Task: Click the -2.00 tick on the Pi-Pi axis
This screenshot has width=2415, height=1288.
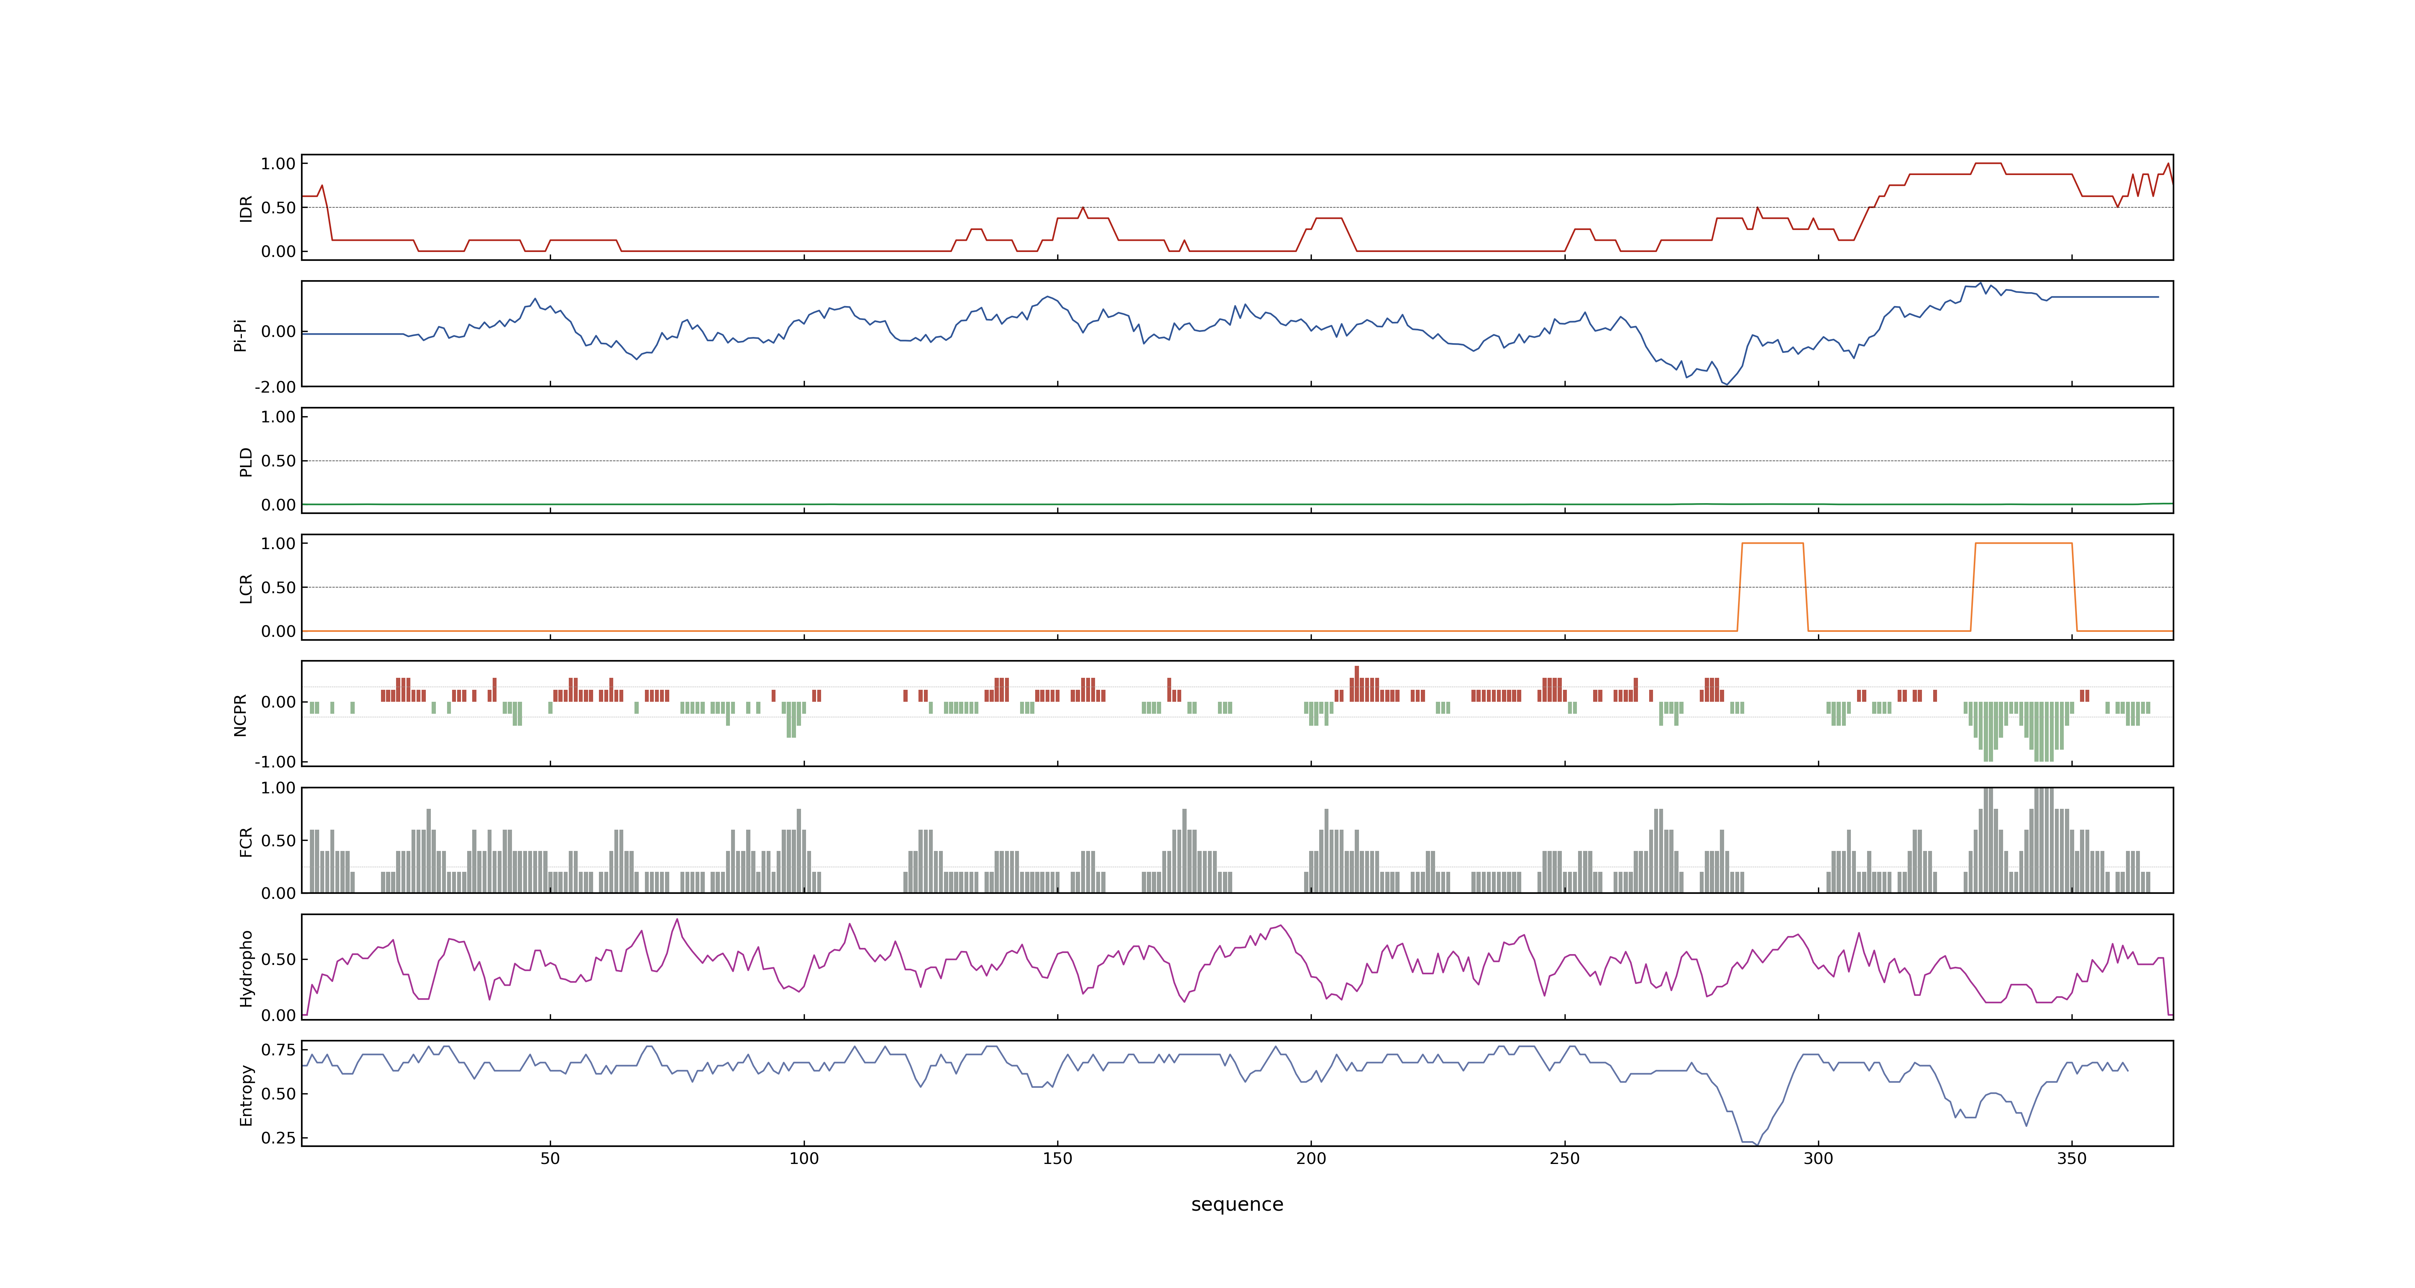Action: (275, 387)
